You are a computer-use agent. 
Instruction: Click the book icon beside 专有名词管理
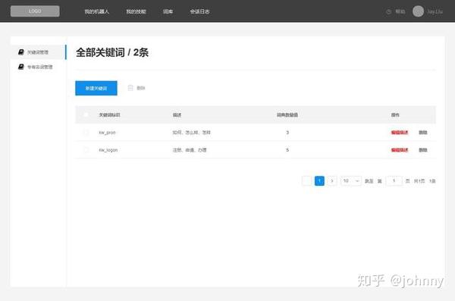click(x=21, y=67)
